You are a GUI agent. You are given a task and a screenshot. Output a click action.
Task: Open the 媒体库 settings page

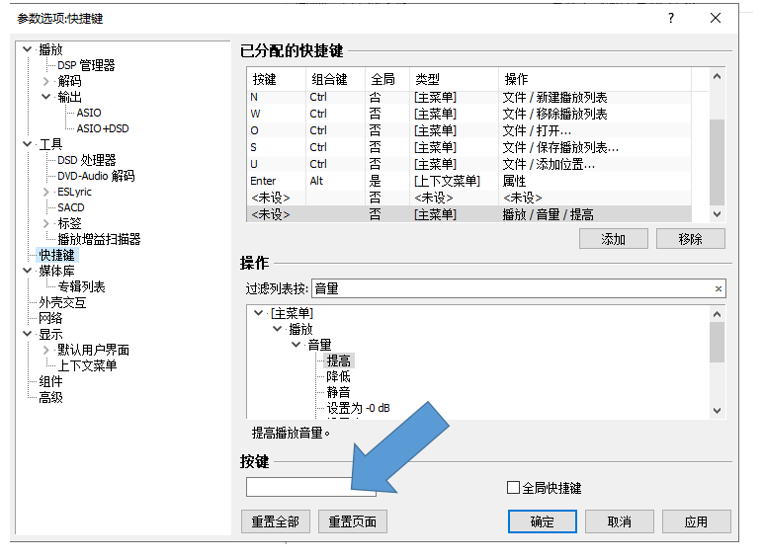(x=54, y=271)
